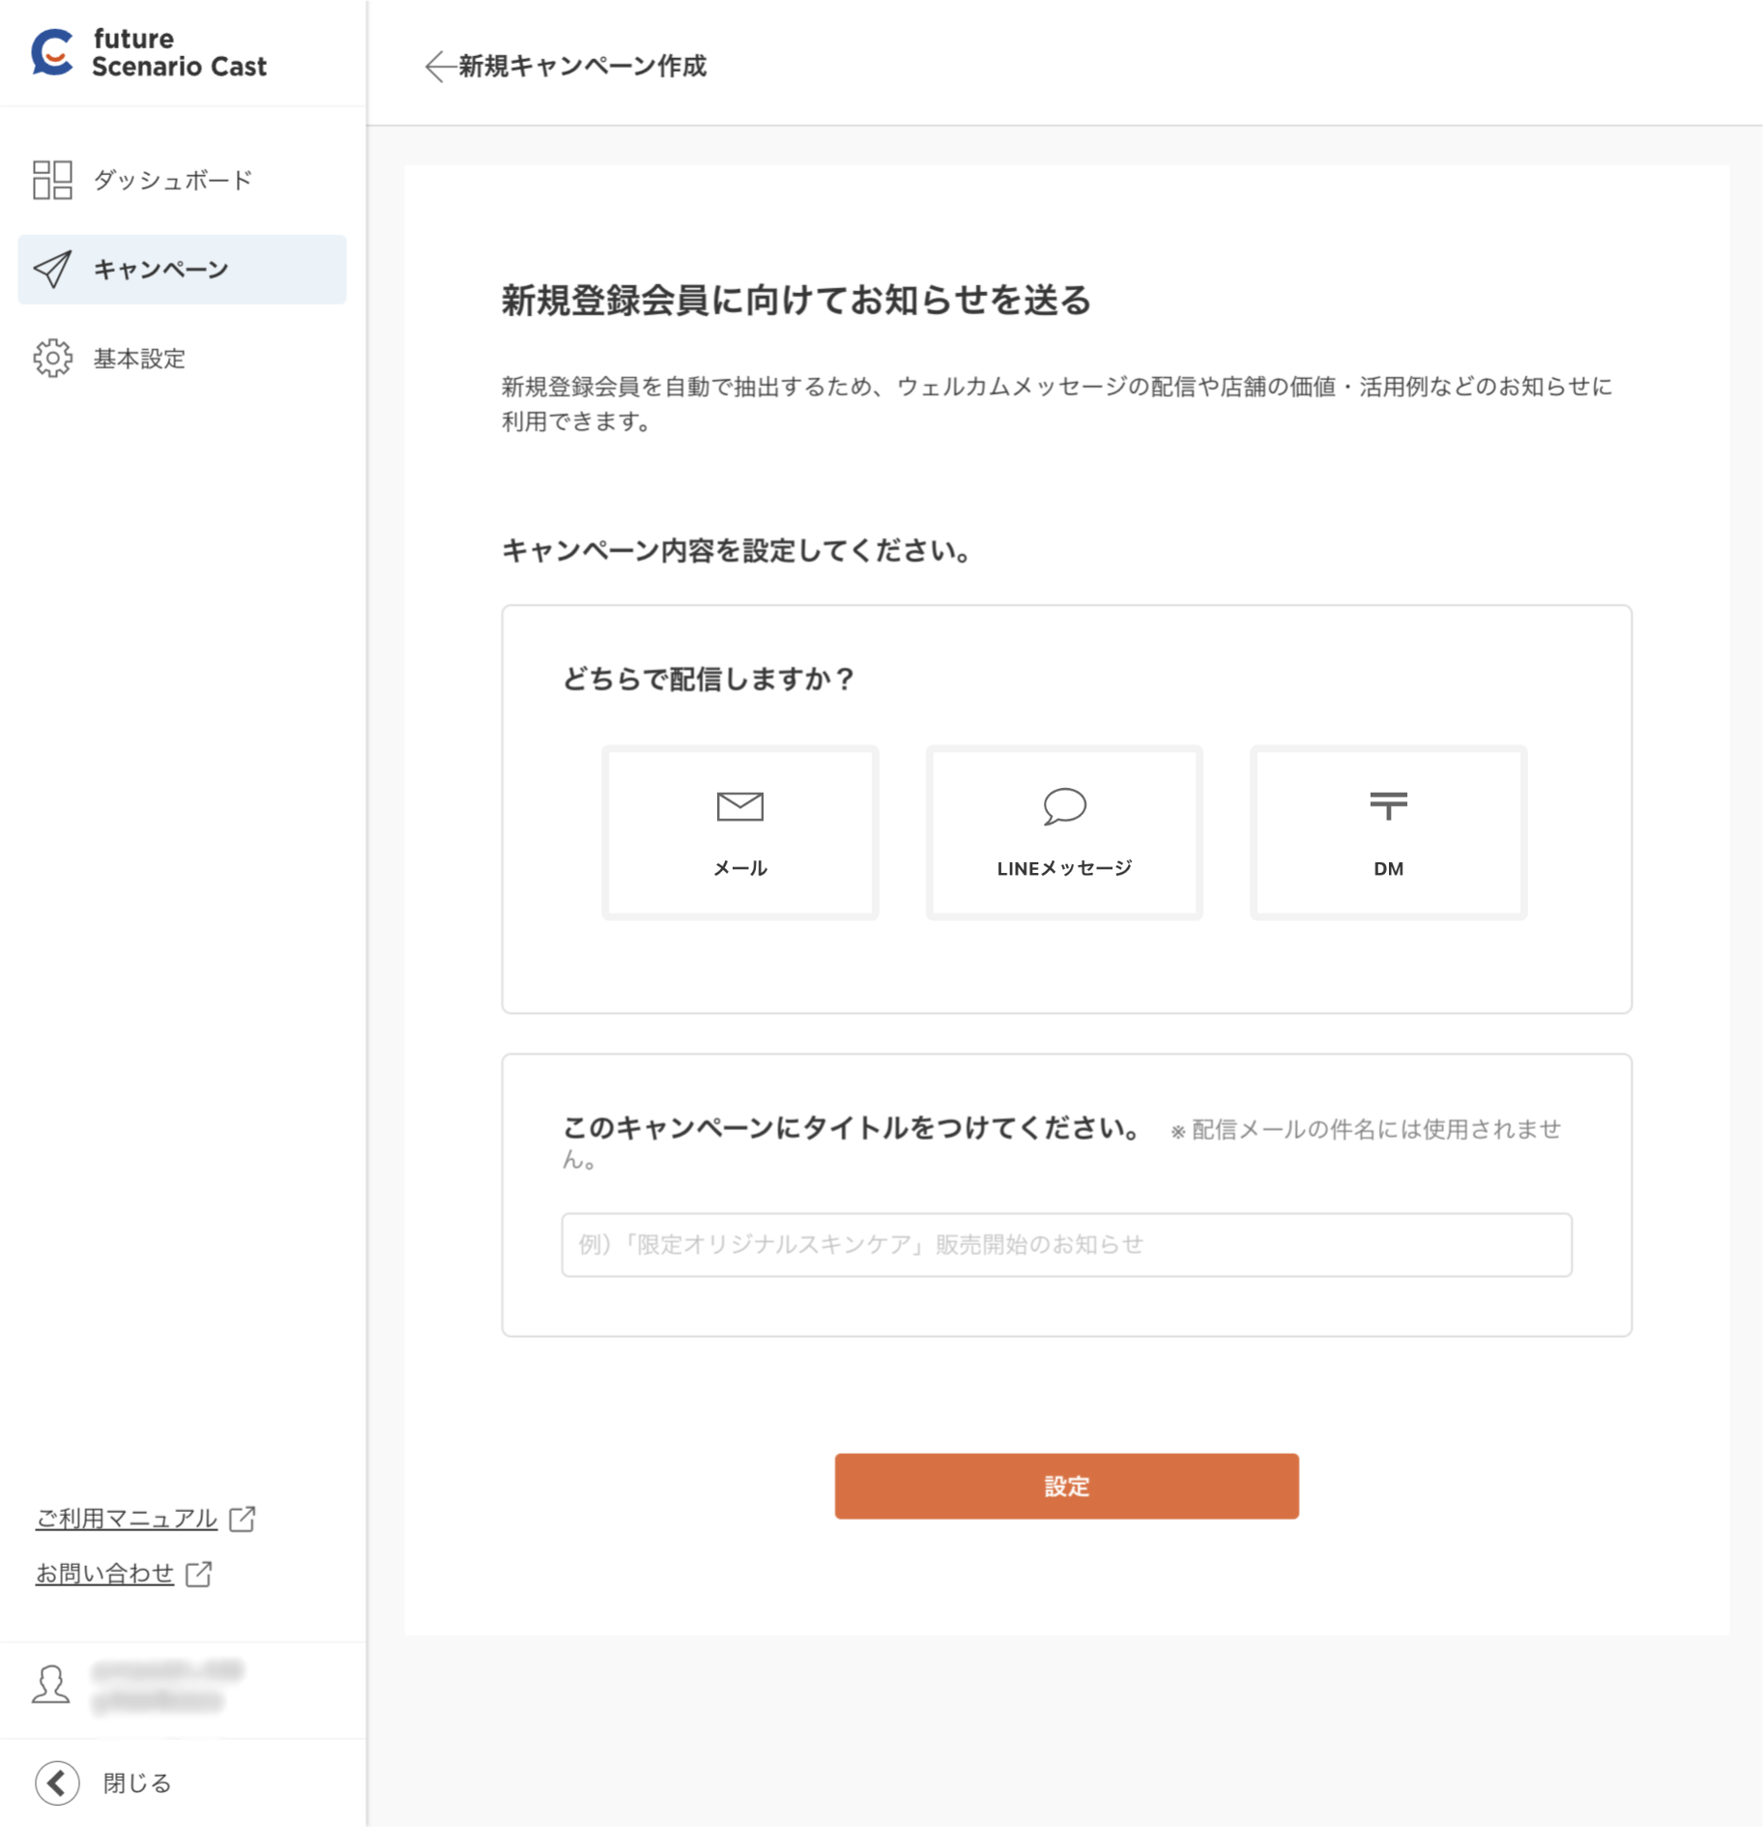Select the dashboard grid icon in sidebar

53,180
